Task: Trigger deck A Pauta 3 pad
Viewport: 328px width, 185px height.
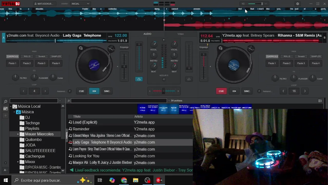Action: [x=41, y=63]
